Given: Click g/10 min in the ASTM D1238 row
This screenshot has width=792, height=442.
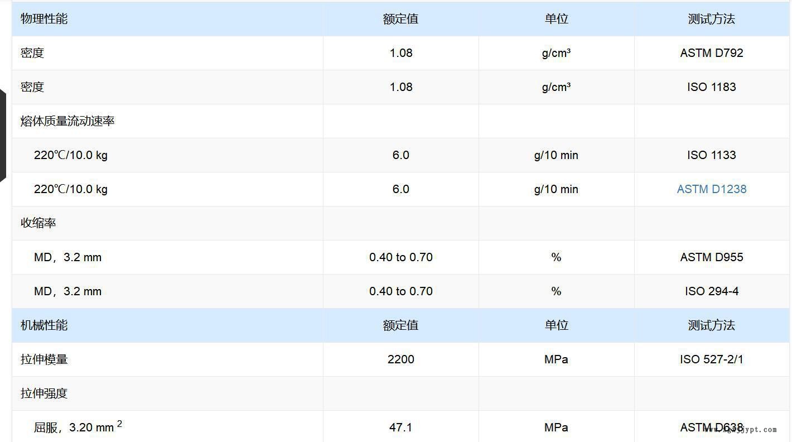Looking at the screenshot, I should pos(556,189).
